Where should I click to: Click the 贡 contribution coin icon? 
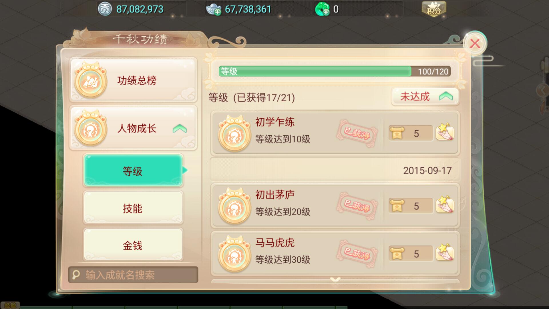(x=105, y=9)
